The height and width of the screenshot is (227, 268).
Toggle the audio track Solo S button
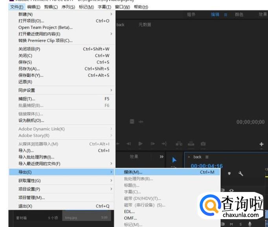click(x=240, y=224)
